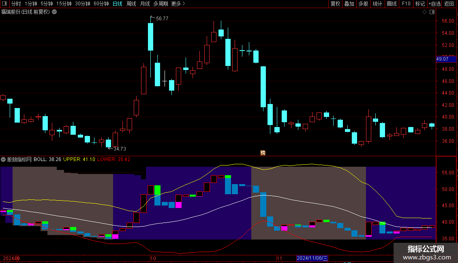Viewport: 458px width, 263px height.
Task: Open the 多股 multi-stock view
Action: (x=363, y=4)
